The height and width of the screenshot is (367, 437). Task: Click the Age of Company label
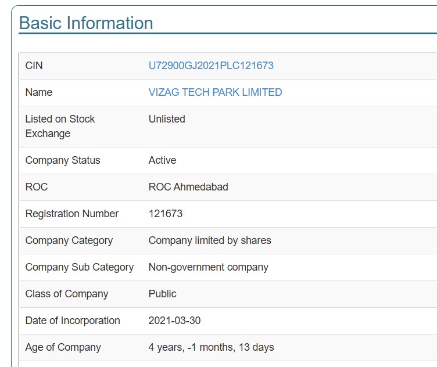pos(63,347)
